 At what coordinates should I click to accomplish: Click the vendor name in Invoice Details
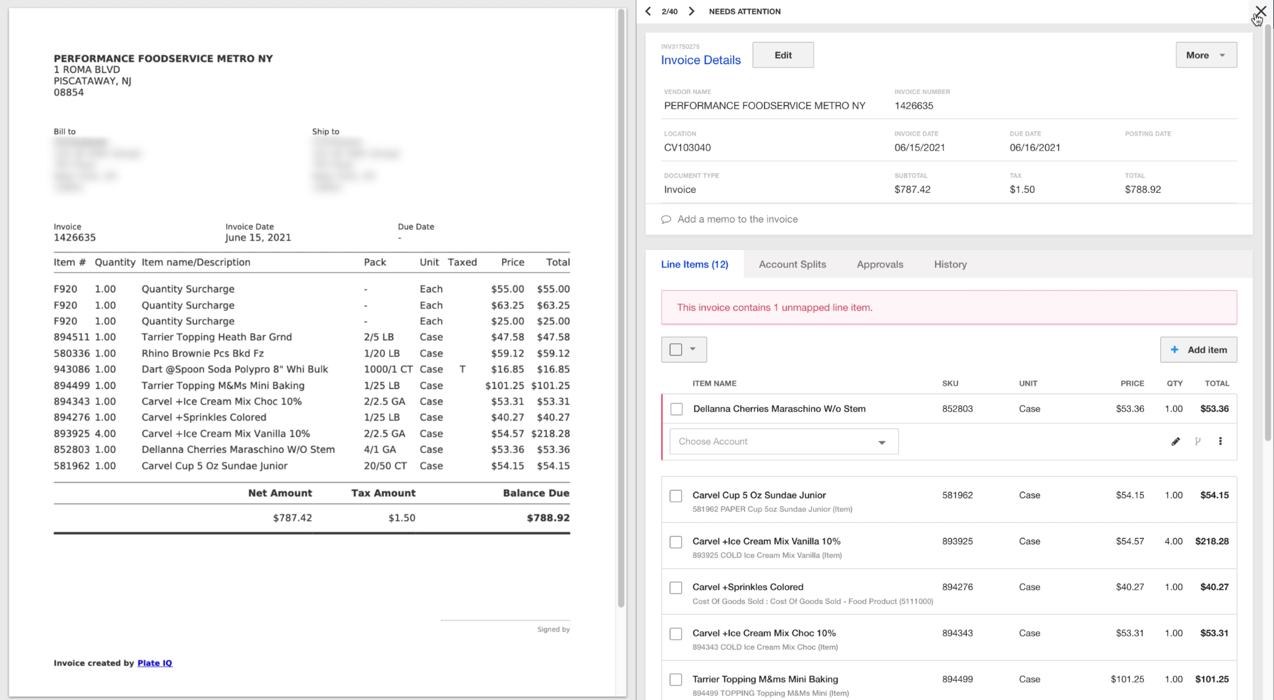click(765, 106)
